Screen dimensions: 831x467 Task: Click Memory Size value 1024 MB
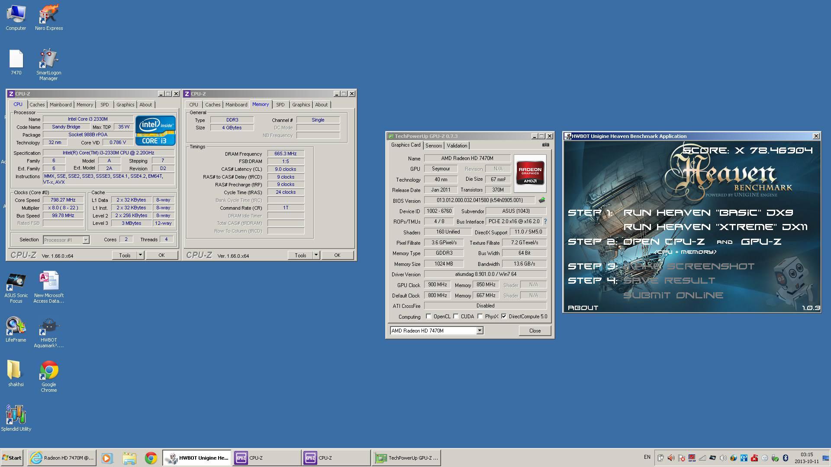pos(444,264)
